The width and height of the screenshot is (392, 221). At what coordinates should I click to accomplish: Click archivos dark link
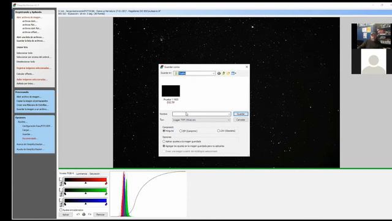tap(30, 21)
